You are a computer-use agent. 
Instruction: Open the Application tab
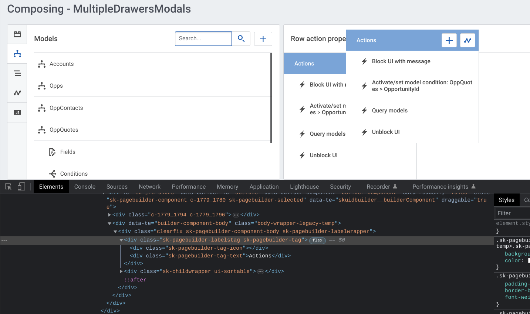coord(264,187)
